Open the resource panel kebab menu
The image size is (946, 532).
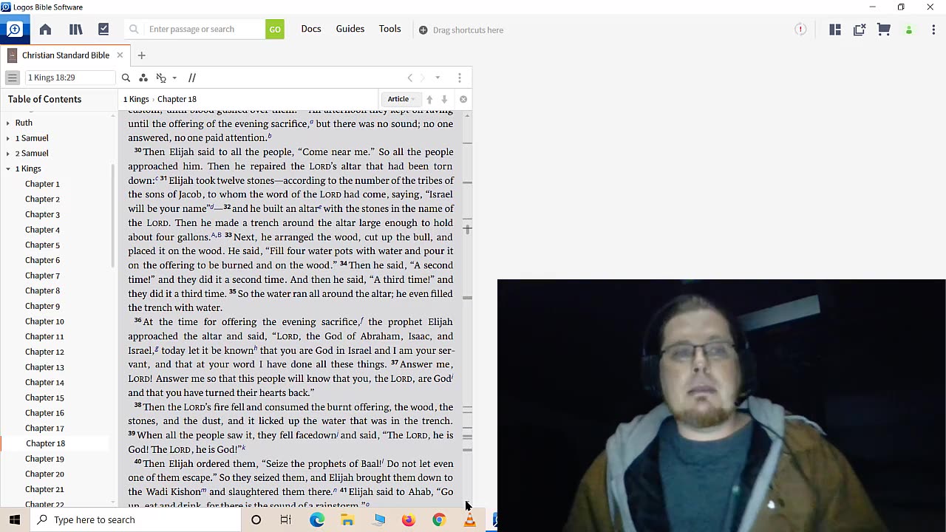pyautogui.click(x=460, y=78)
